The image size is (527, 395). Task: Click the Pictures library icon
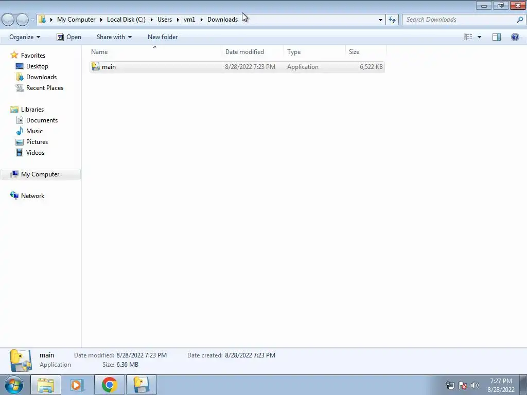tap(20, 142)
